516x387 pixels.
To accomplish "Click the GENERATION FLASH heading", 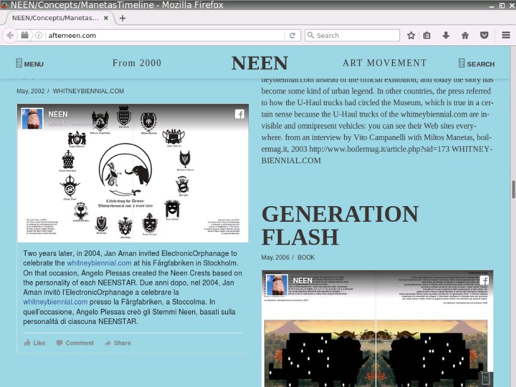I will tap(340, 226).
